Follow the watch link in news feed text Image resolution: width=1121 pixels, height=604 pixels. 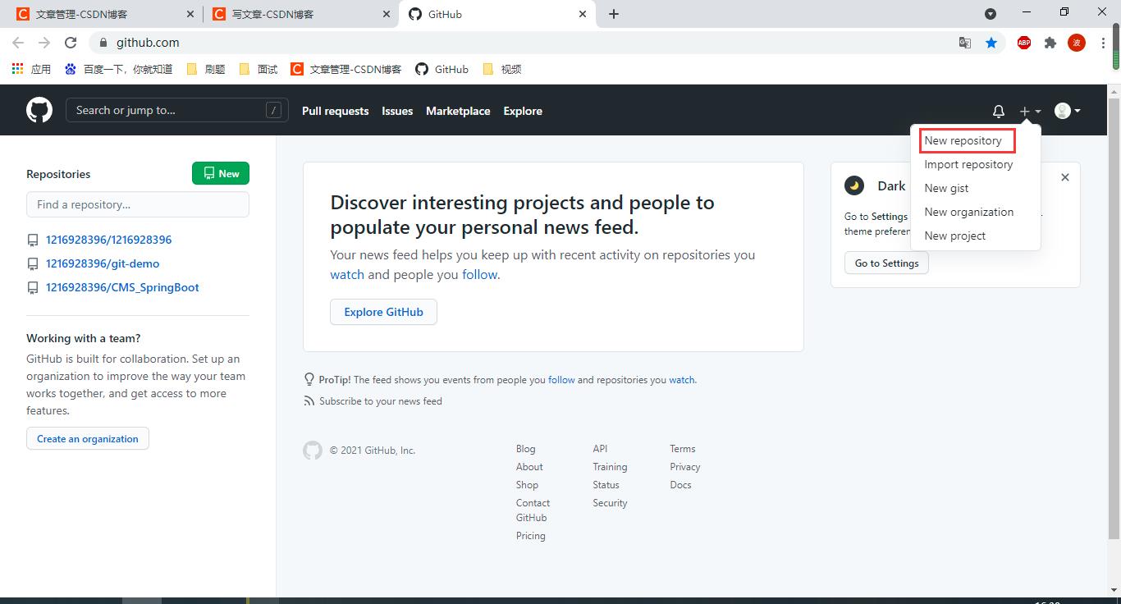[347, 274]
